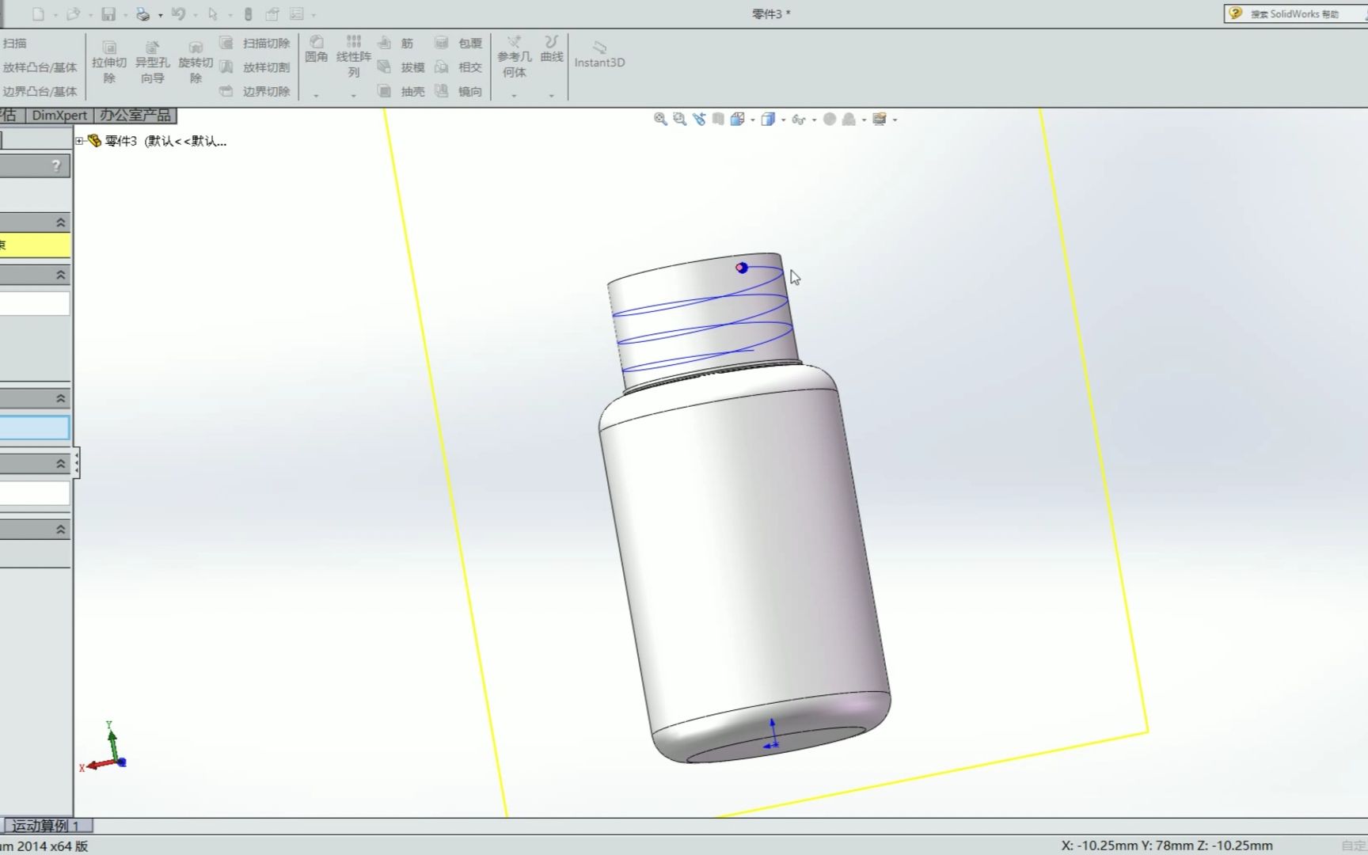Select 放样凸台/基体 command
Viewport: 1368px width, 855px height.
tap(40, 67)
